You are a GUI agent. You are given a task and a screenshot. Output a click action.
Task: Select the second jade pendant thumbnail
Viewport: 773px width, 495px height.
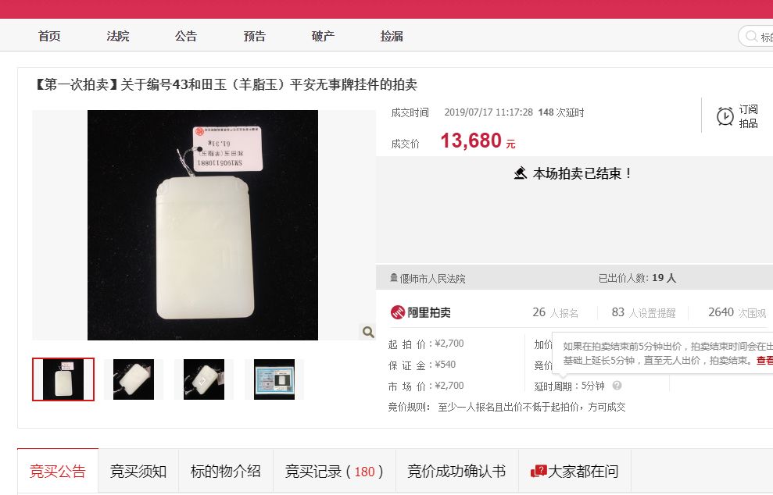[x=133, y=379]
